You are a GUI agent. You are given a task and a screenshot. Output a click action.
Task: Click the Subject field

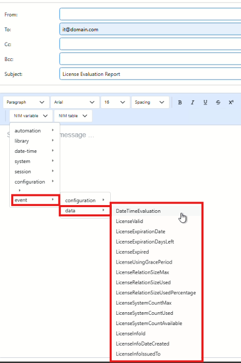click(150, 74)
